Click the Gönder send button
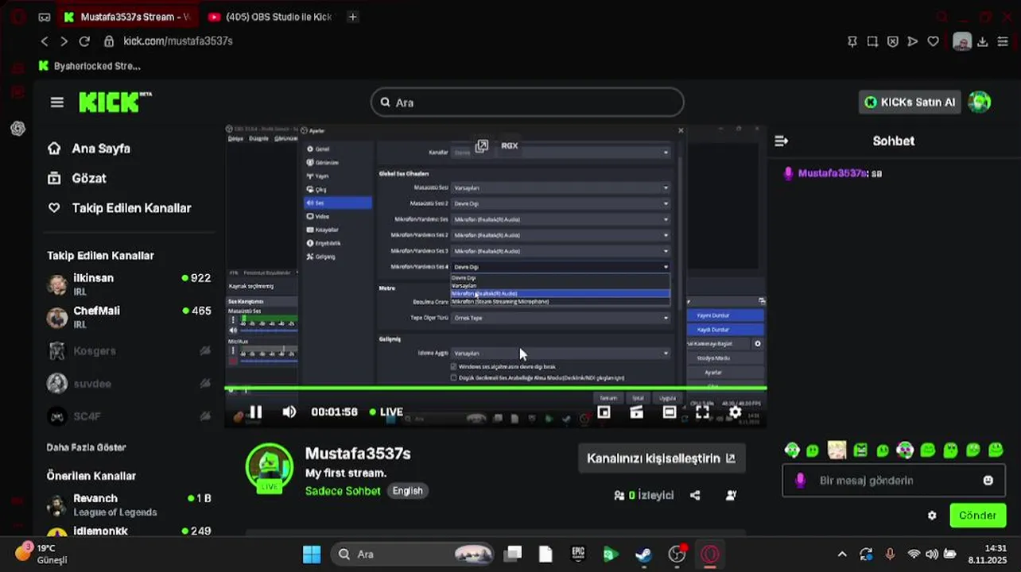This screenshot has height=572, width=1021. tap(977, 515)
